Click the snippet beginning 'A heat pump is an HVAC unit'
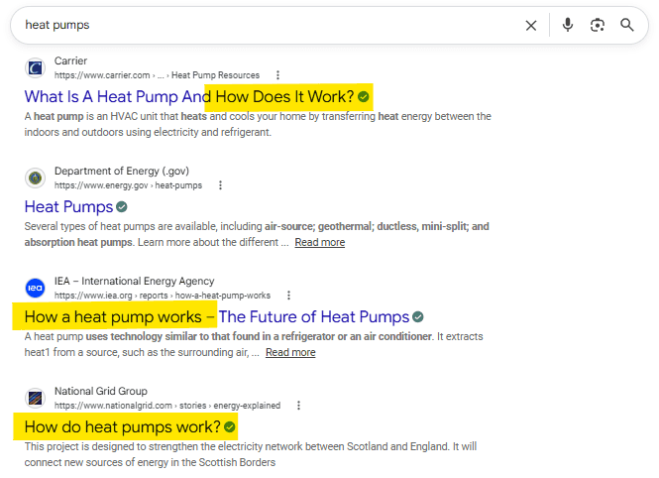 tap(258, 124)
